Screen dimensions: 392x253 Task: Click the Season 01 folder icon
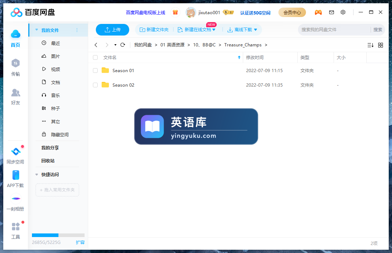pos(105,70)
